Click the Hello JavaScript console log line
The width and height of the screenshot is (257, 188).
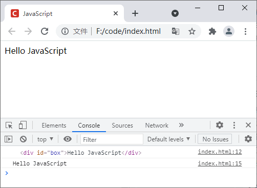(x=39, y=163)
